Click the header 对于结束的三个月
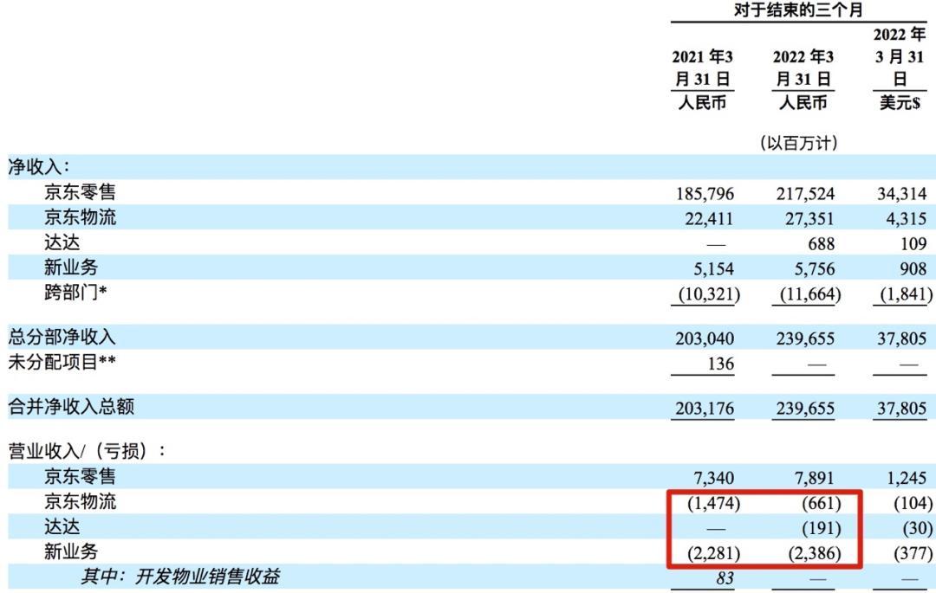 point(798,10)
